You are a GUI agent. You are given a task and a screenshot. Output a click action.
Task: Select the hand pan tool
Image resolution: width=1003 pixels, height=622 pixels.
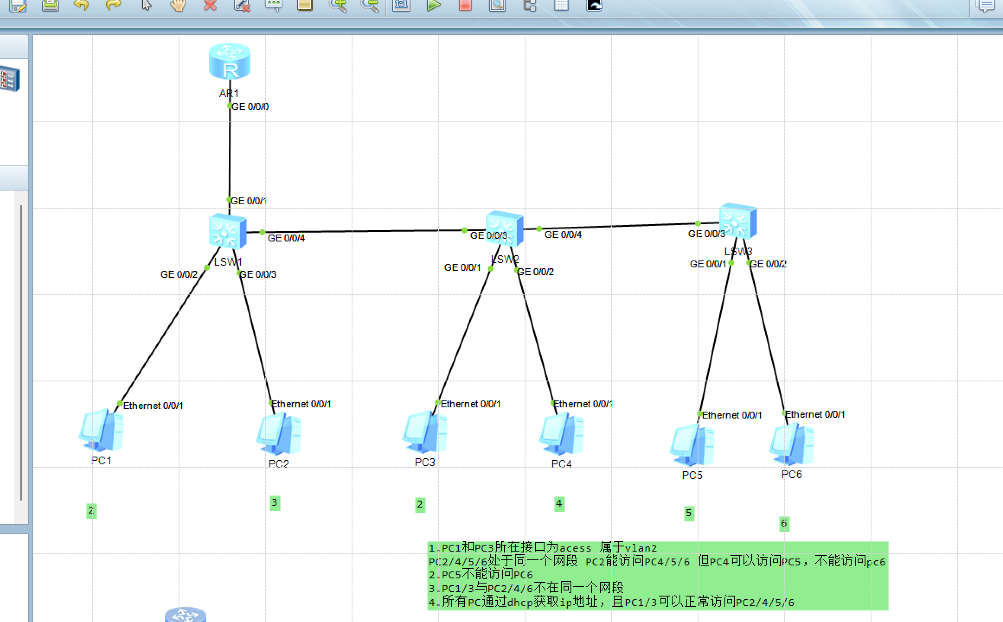pyautogui.click(x=178, y=5)
